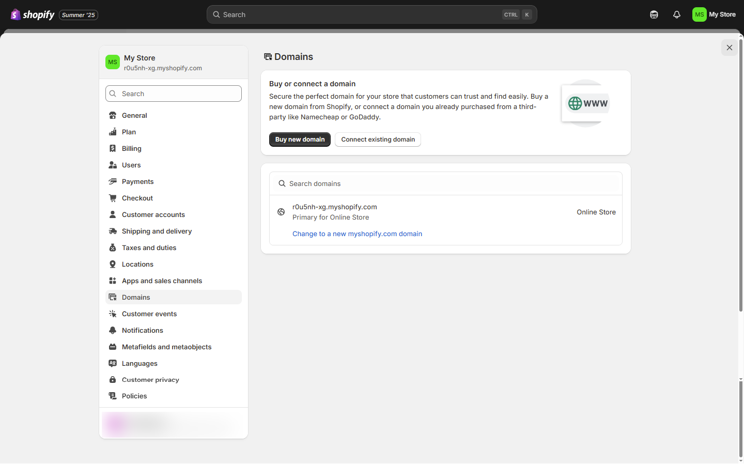The height and width of the screenshot is (464, 744).
Task: Focus the top global Search bar
Action: [x=372, y=14]
